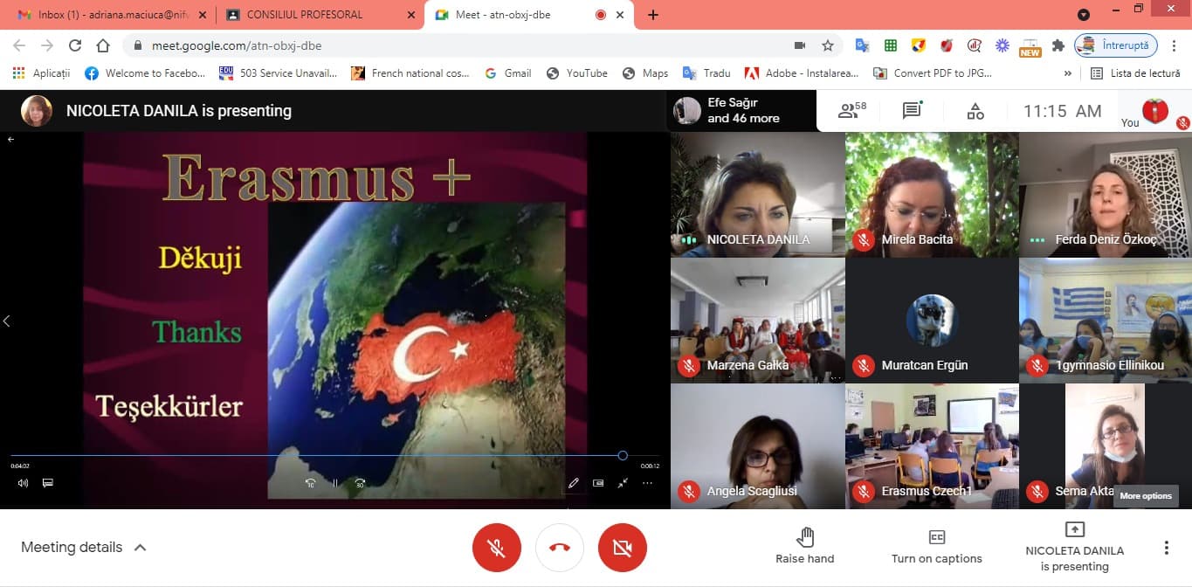
Task: Open subtitles icon in the video player
Action: [x=48, y=482]
